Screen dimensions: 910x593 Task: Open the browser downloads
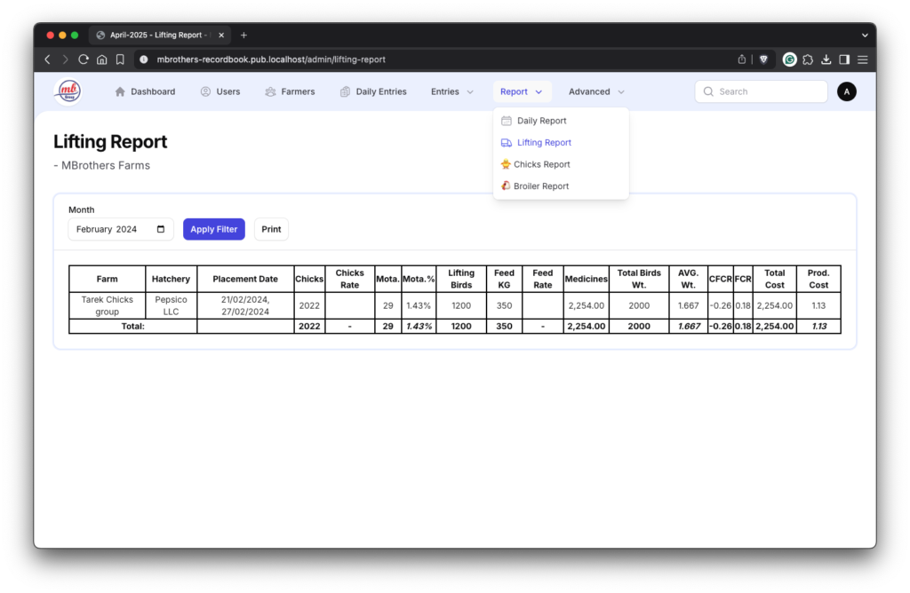tap(826, 59)
